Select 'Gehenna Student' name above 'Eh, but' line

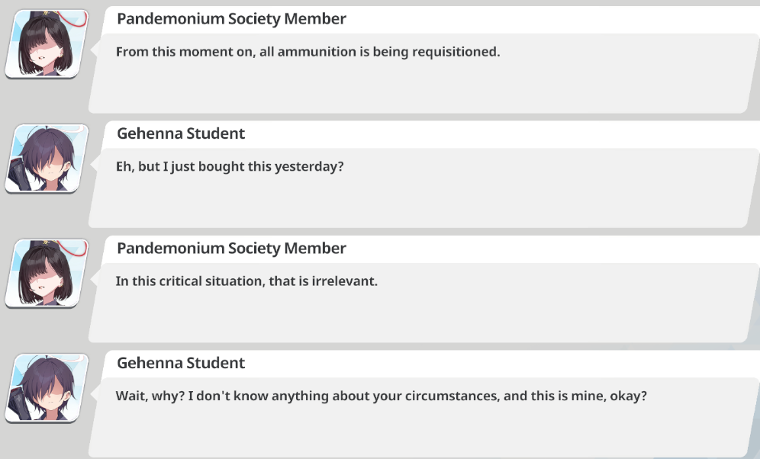point(181,133)
